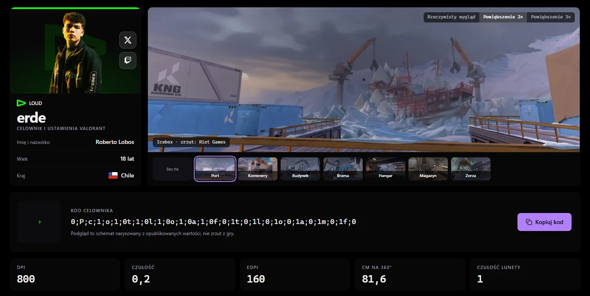Viewport: 590px width, 296px height.
Task: Click the Imię i nazwisko label
Action: pyautogui.click(x=33, y=142)
